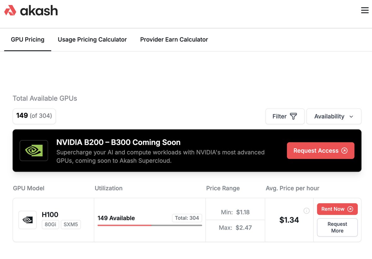Click the Akash logo icon
The image size is (372, 259).
10,11
